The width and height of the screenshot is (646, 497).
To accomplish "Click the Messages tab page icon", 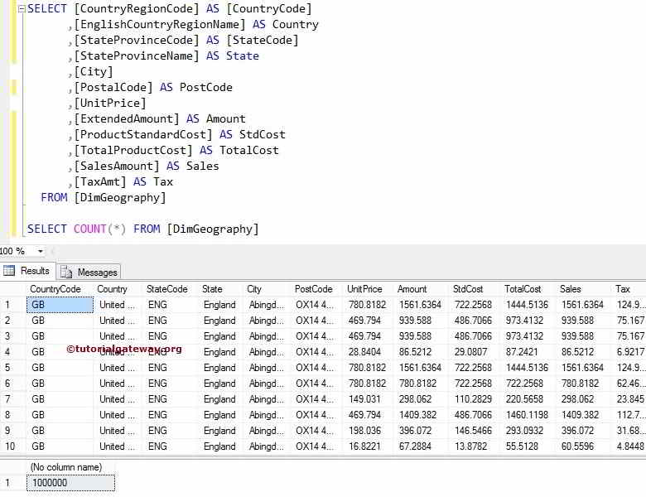I will coord(66,272).
